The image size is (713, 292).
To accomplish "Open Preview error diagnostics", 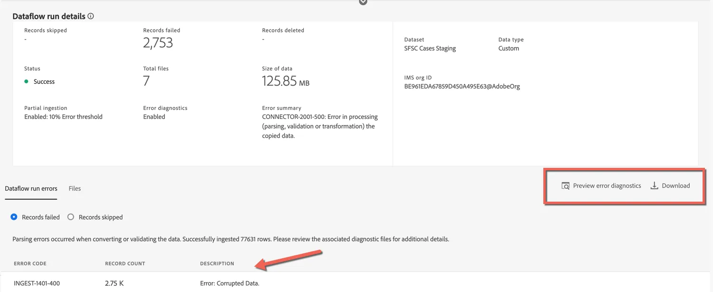I will (601, 185).
